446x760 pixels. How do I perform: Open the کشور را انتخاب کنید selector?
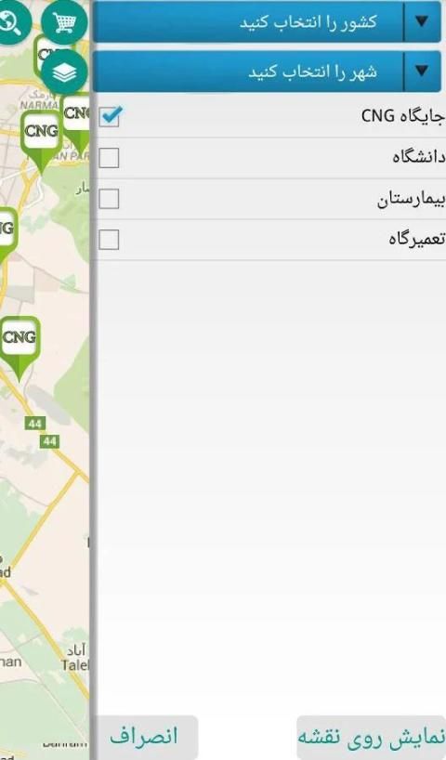click(267, 21)
